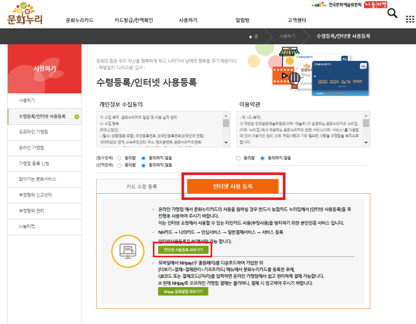
Task: Open 수령등록/인터넷 사용등록 sidebar item
Action: (x=45, y=116)
